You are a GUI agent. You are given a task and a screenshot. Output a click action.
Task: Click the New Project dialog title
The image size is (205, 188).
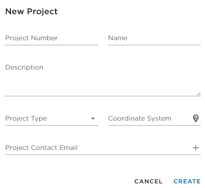[31, 11]
